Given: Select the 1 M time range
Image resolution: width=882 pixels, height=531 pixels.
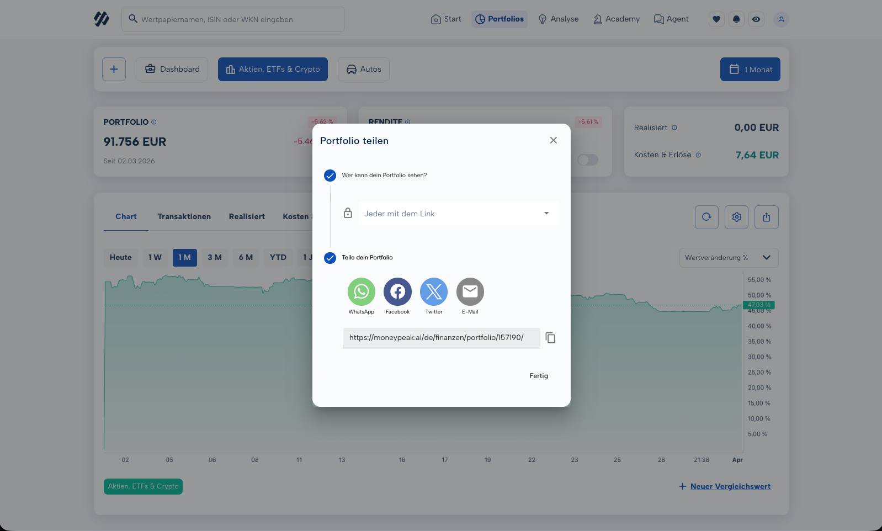Looking at the screenshot, I should point(185,258).
